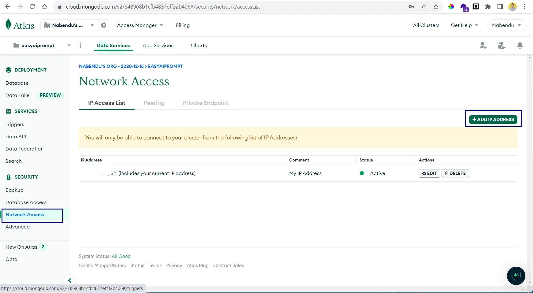533x293 pixels.
Task: Open the Contact Sales footer link
Action: coord(228,265)
